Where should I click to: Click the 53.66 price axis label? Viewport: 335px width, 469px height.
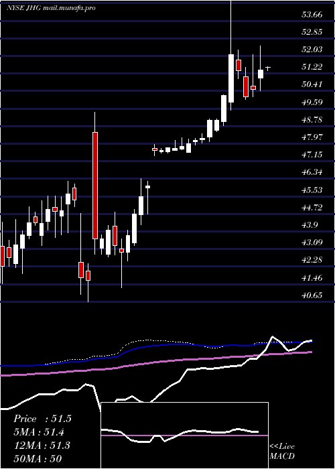[312, 14]
